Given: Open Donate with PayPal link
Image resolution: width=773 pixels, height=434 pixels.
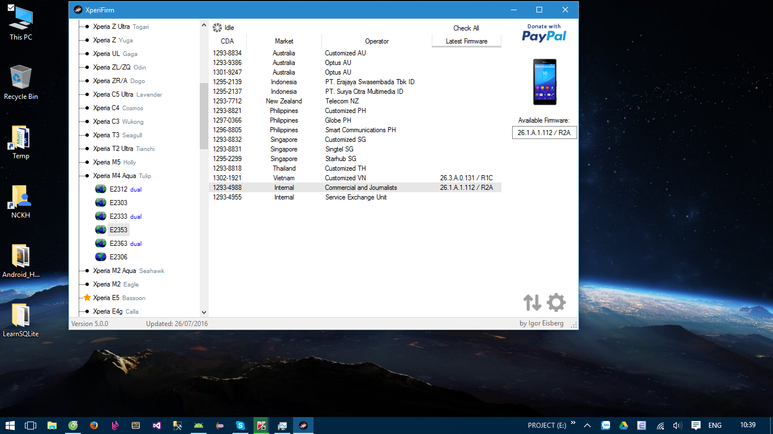Looking at the screenshot, I should click(x=544, y=33).
